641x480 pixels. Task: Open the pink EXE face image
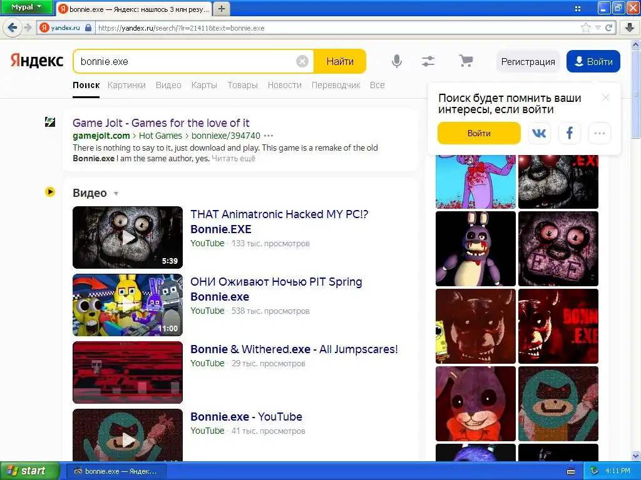click(x=558, y=249)
